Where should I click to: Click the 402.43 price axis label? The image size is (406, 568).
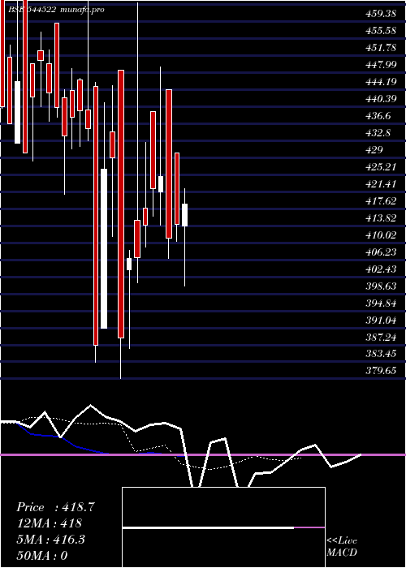381,269
